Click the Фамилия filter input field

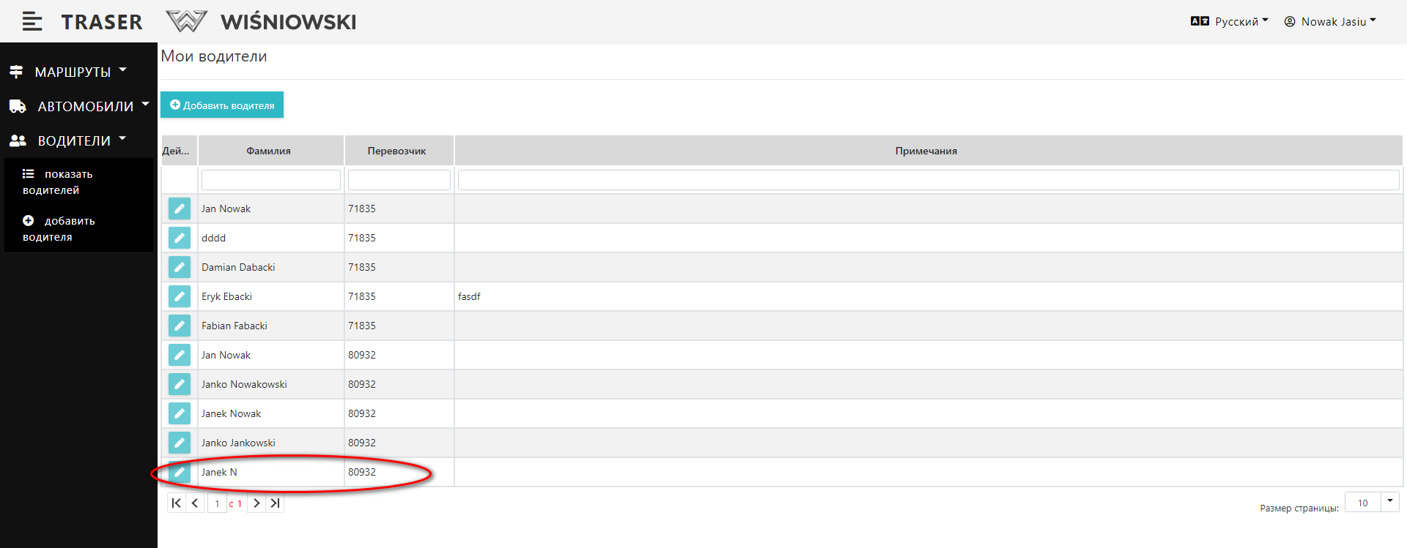tap(270, 180)
